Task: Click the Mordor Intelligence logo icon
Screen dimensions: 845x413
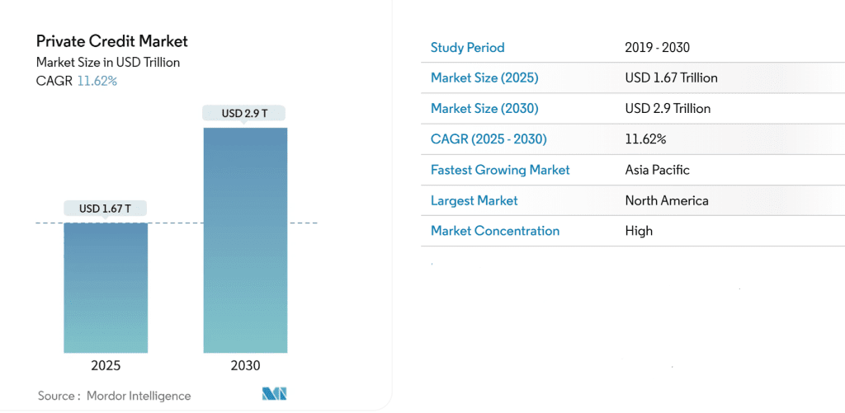Action: click(274, 394)
